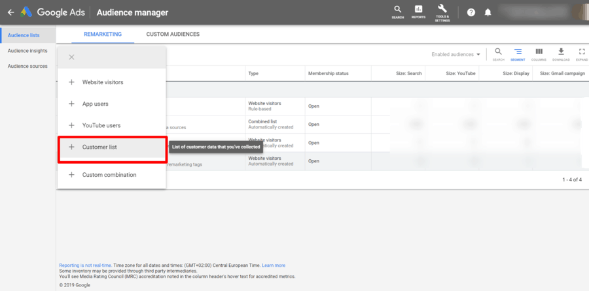This screenshot has width=589, height=291.
Task: Sort by Size: YouTube column header
Action: coord(461,74)
